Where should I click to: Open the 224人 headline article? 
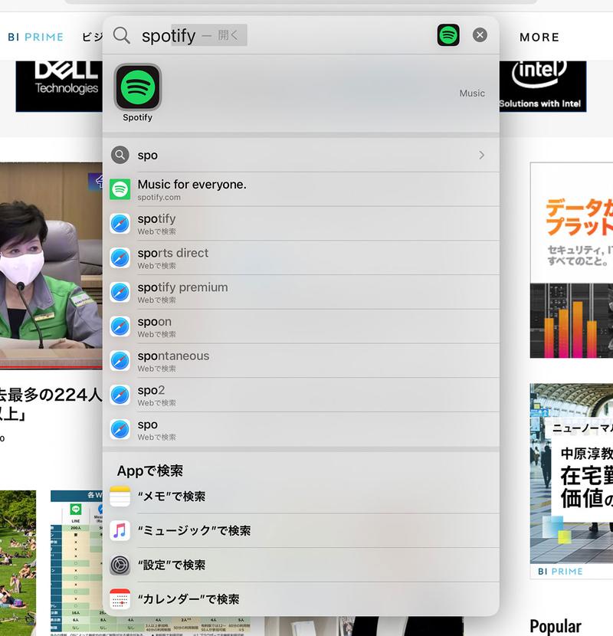click(51, 404)
